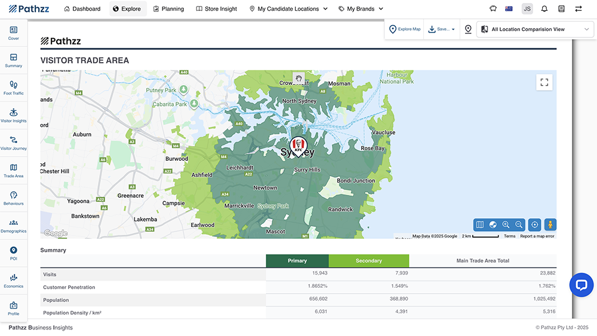Open the Demographics sidebar section
Viewport: 597px width, 336px height.
coord(13,225)
